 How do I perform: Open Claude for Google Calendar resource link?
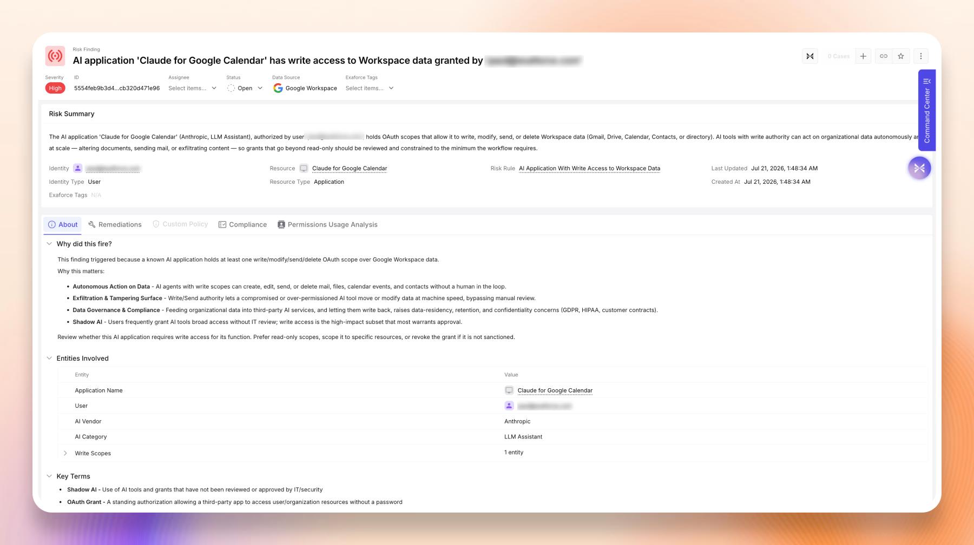click(x=350, y=168)
